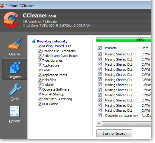Image resolution: width=155 pixels, height=143 pixels.
Task: Toggle MUI Cache checkbox
Action: tap(40, 104)
